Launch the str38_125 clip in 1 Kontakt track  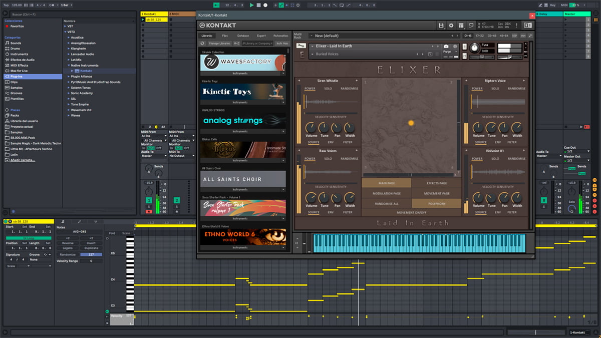(144, 20)
